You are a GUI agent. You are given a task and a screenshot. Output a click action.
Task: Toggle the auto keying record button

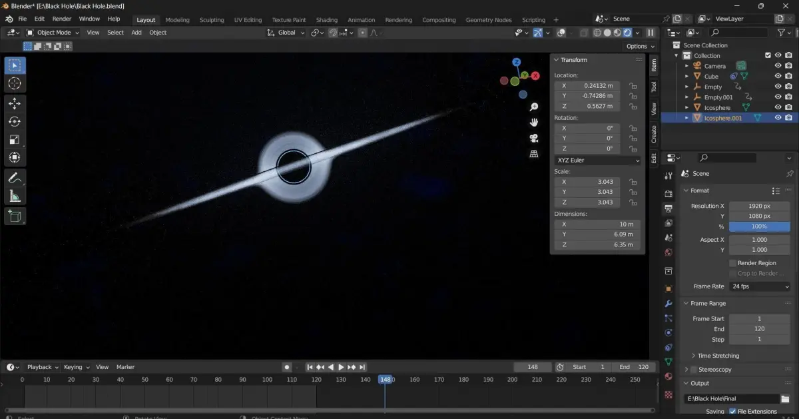pos(287,367)
